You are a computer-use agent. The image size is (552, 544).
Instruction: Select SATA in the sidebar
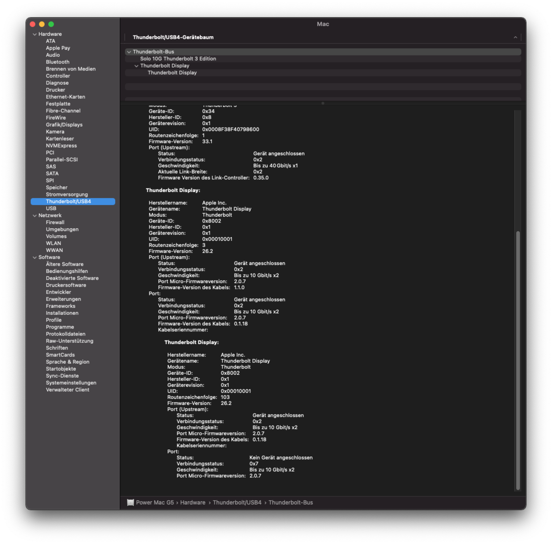click(52, 174)
